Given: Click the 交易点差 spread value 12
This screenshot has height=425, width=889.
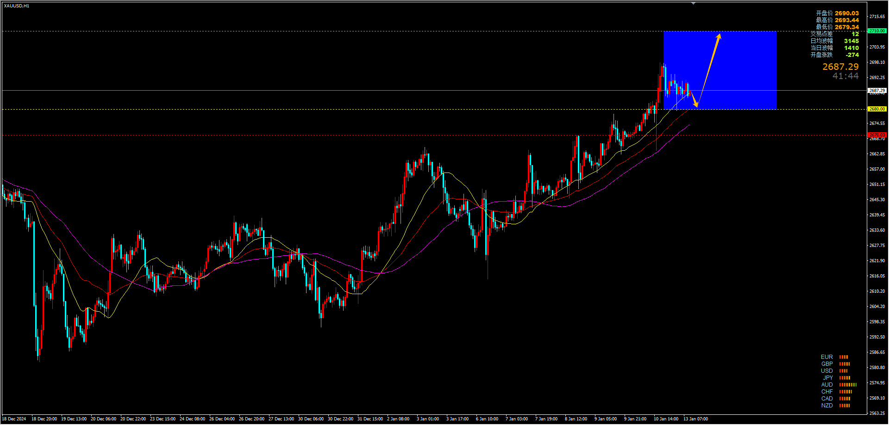Looking at the screenshot, I should (x=855, y=34).
